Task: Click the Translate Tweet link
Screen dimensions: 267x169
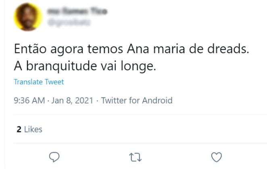Action: tap(39, 82)
